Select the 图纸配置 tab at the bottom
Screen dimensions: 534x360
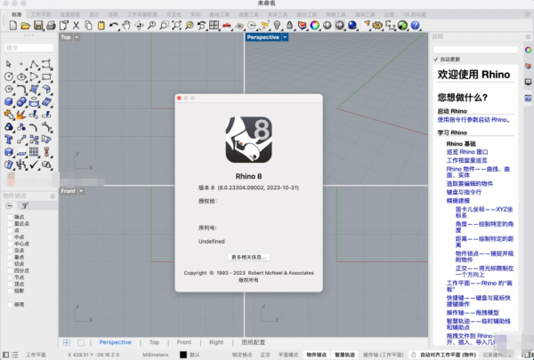253,342
